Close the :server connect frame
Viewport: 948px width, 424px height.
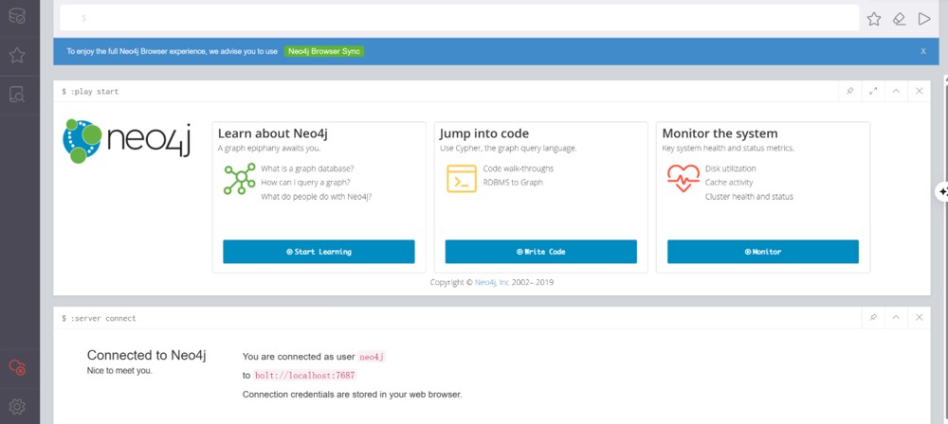[x=919, y=317]
